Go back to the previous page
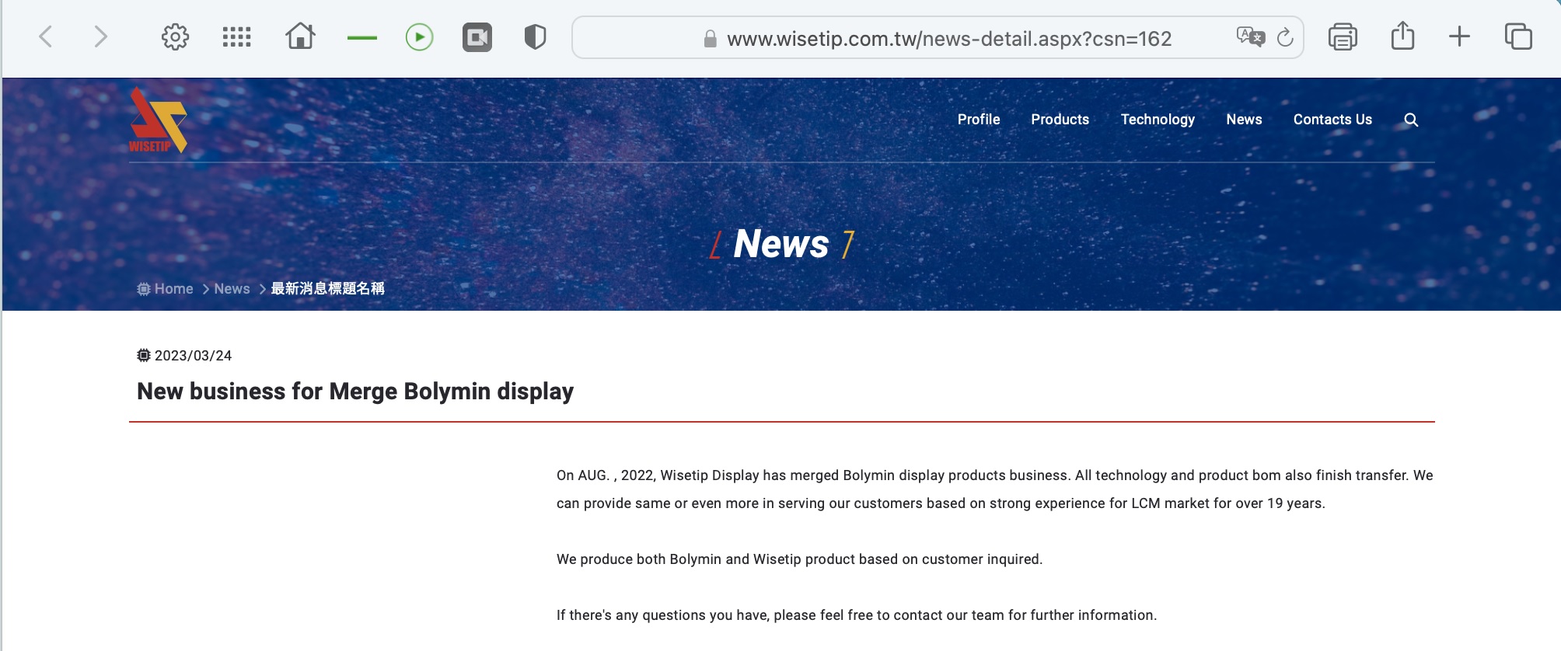The width and height of the screenshot is (1561, 651). (46, 37)
